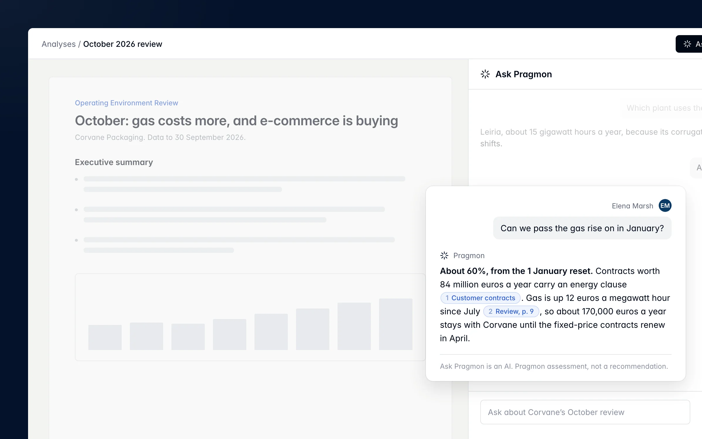Select the 'Can we pass the gas rise' message
Image resolution: width=702 pixels, height=439 pixels.
tap(582, 228)
